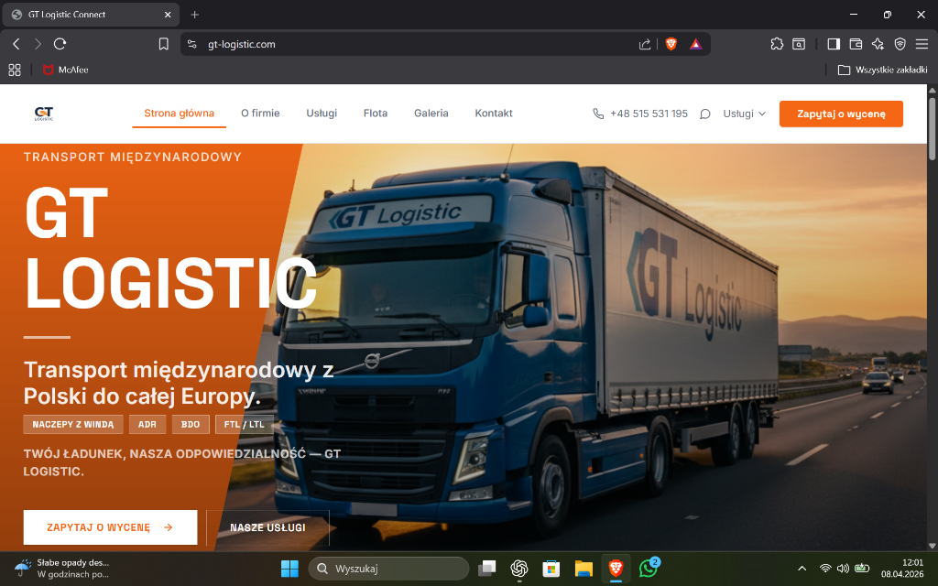The width and height of the screenshot is (938, 586).
Task: Show hidden system tray icons chevron
Action: [x=802, y=568]
